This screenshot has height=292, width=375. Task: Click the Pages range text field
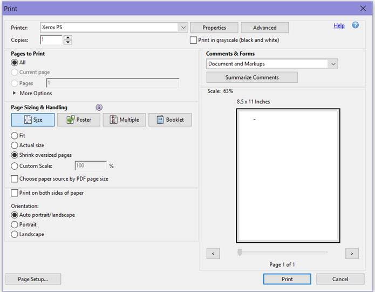tap(113, 83)
